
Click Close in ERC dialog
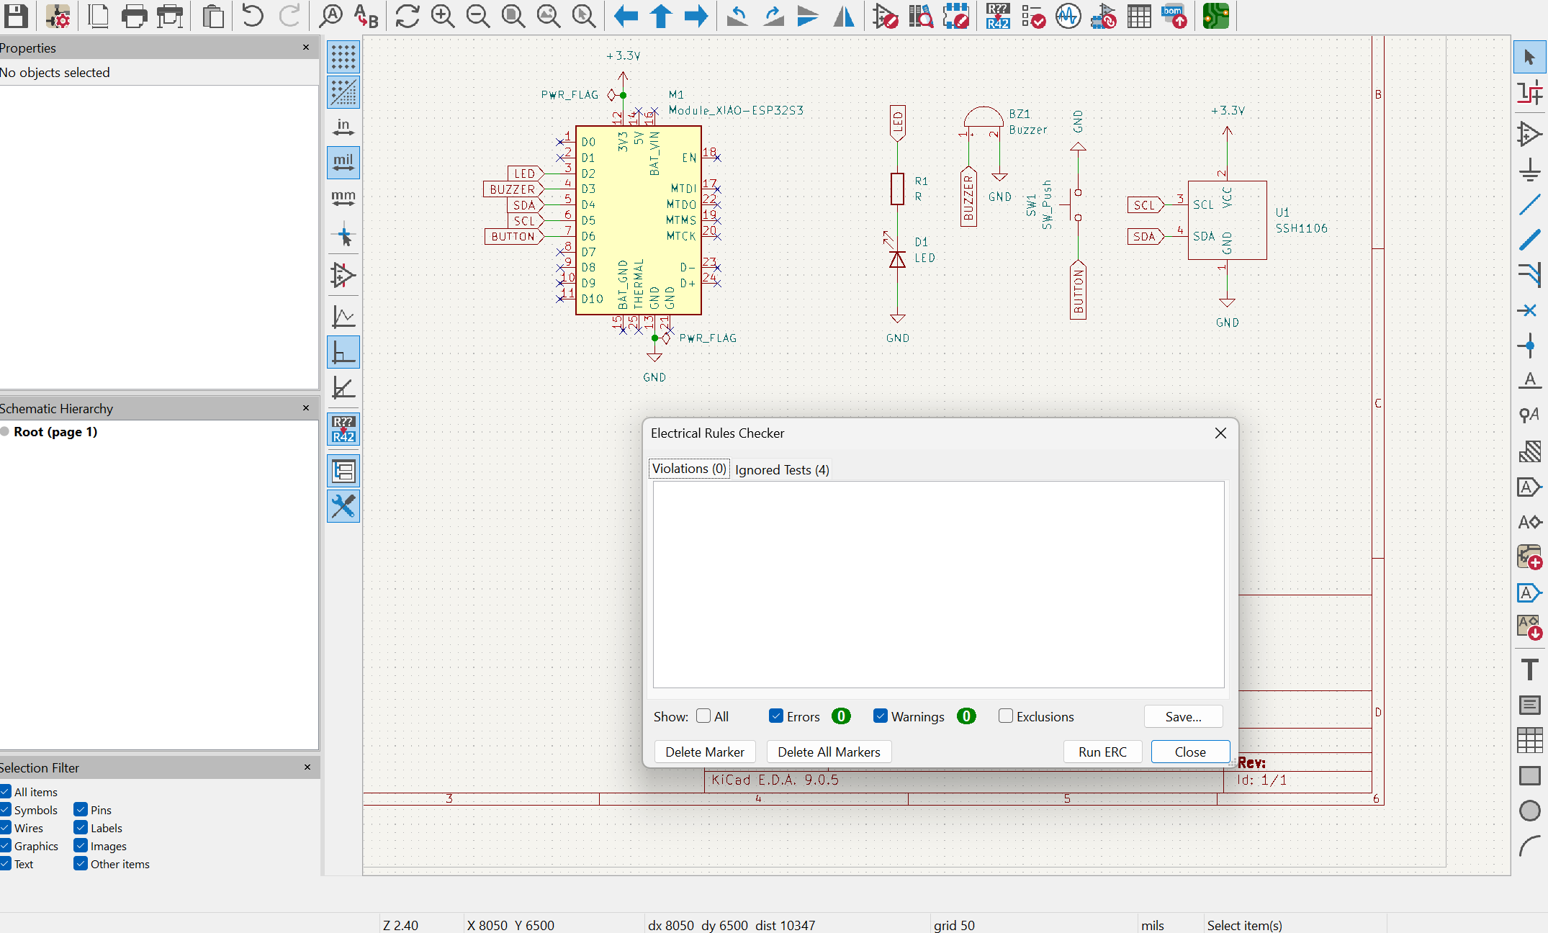click(1190, 752)
